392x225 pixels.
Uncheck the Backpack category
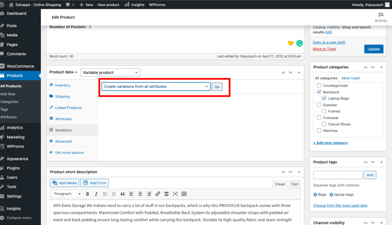click(319, 92)
